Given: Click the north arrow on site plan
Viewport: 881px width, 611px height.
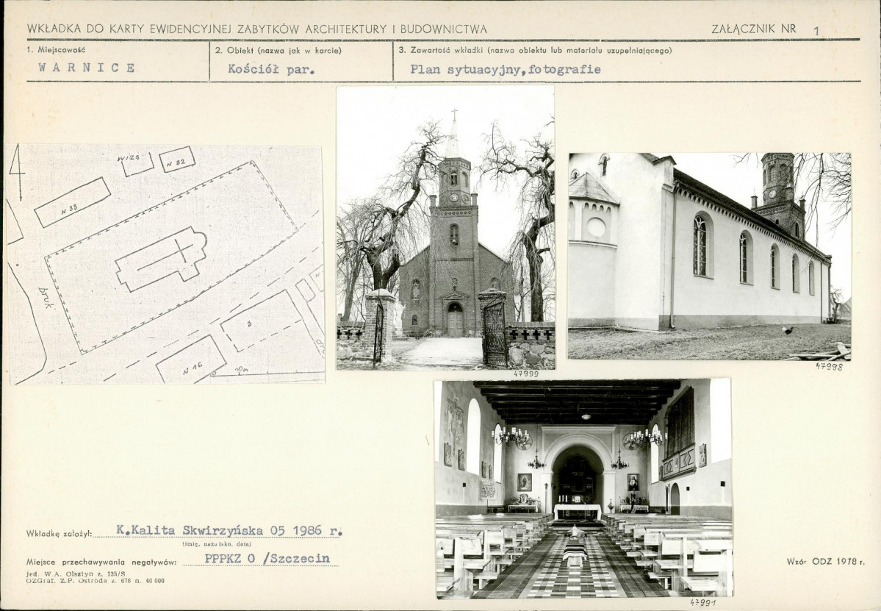Looking at the screenshot, I should pyautogui.click(x=18, y=172).
